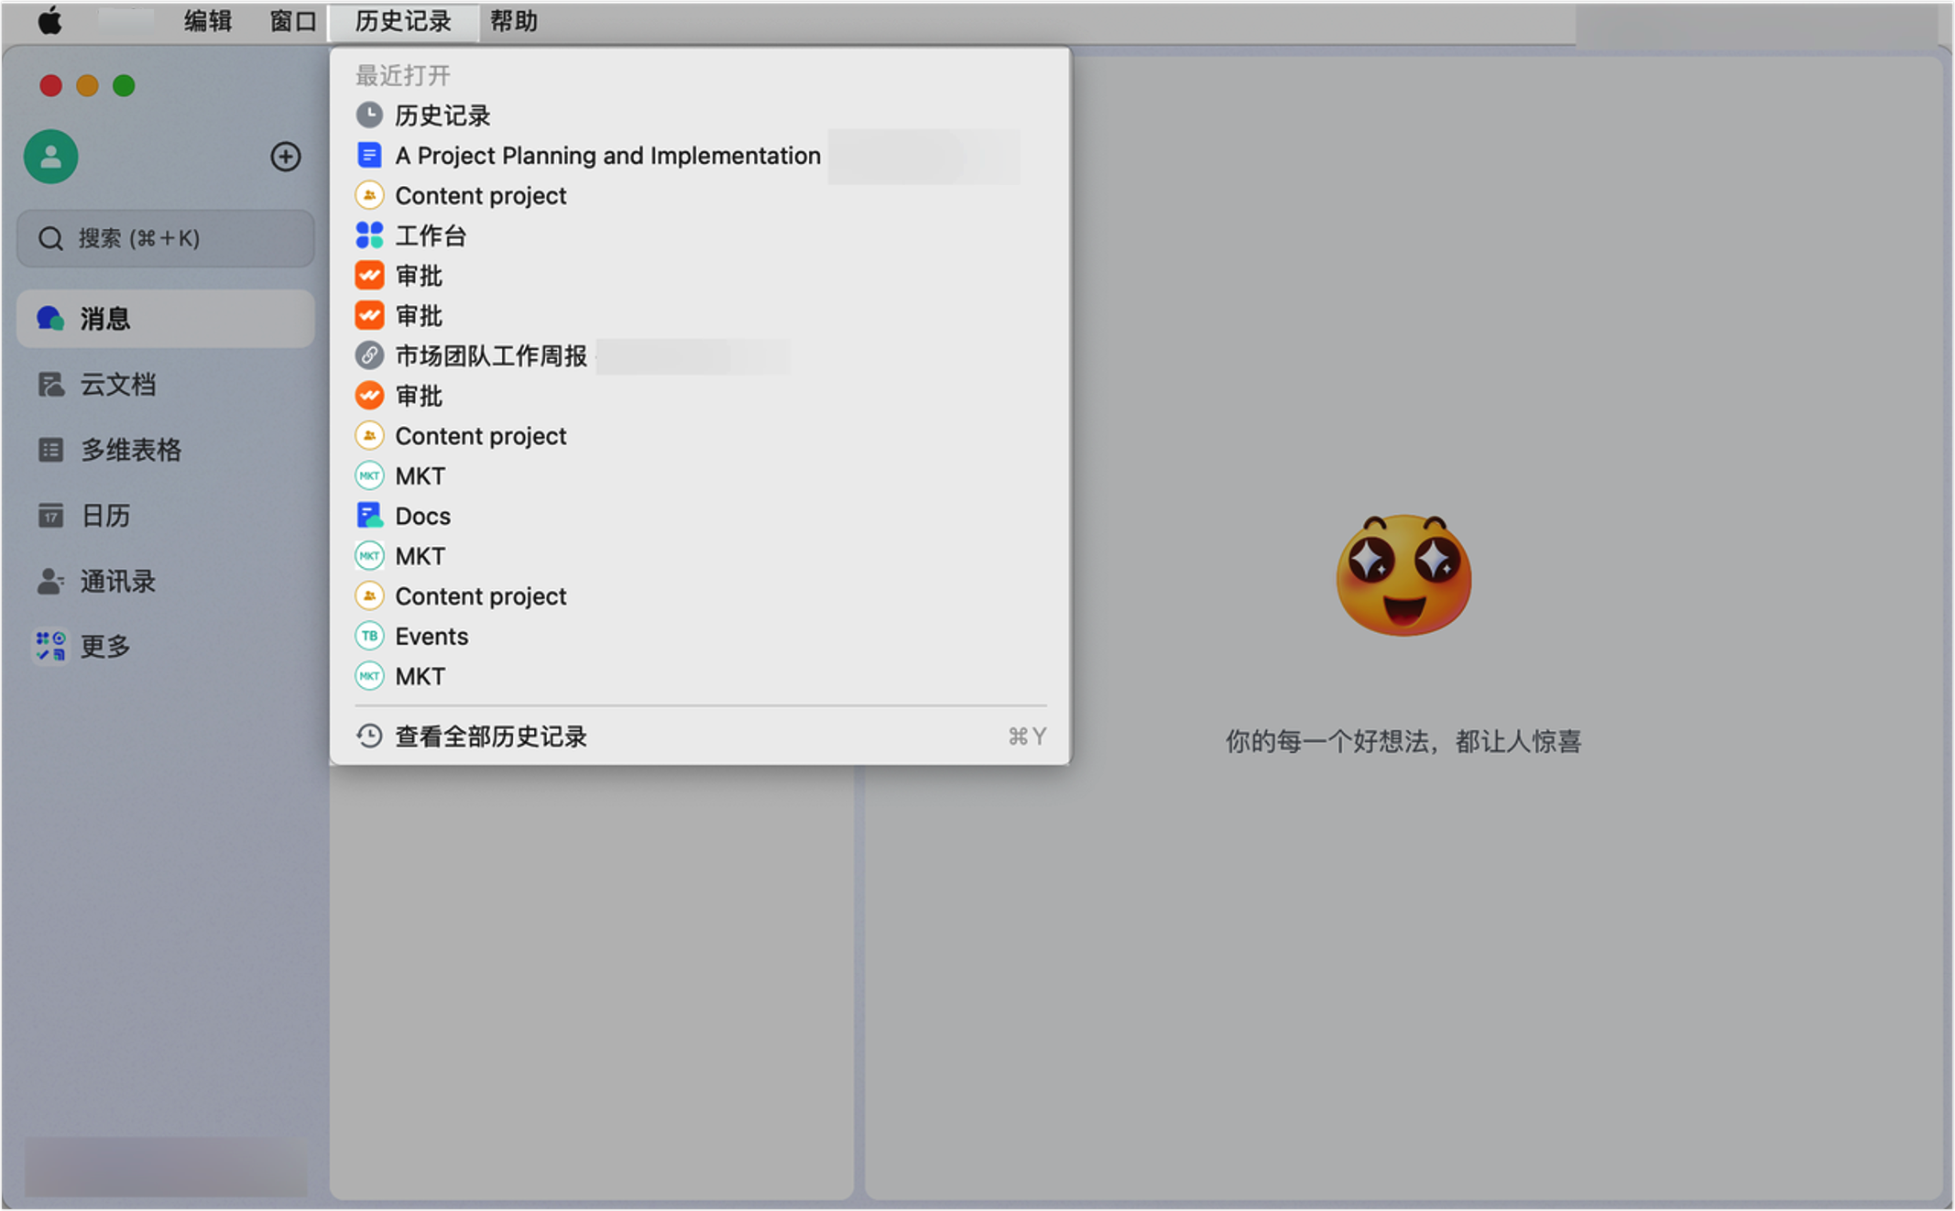The height and width of the screenshot is (1211, 1955).
Task: Open 市场团队工作周报 link in history
Action: pyautogui.click(x=490, y=356)
